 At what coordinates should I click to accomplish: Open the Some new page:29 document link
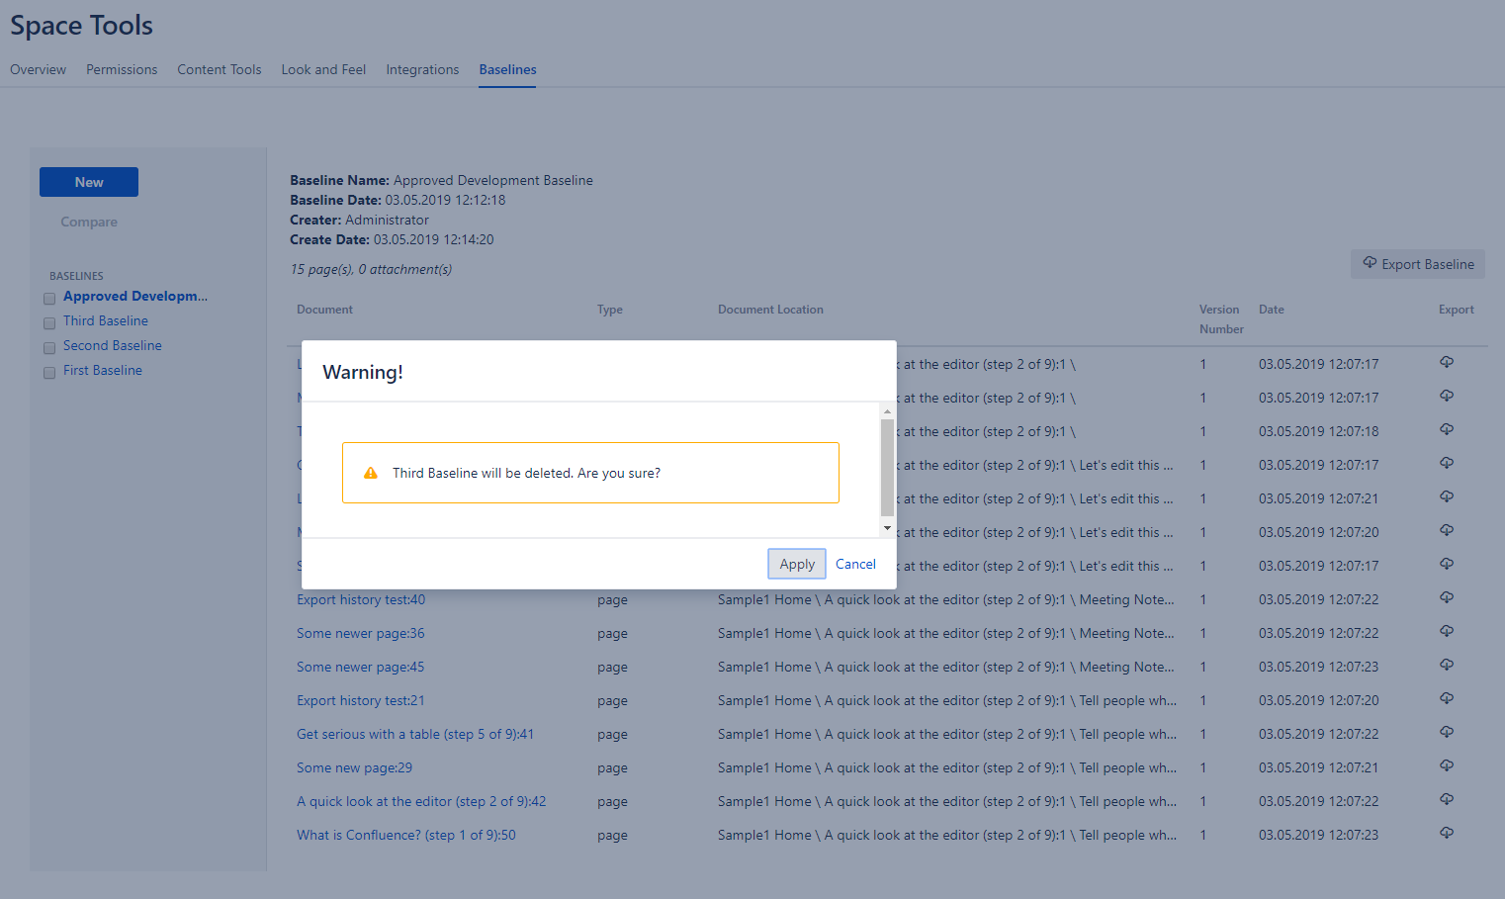pos(354,767)
